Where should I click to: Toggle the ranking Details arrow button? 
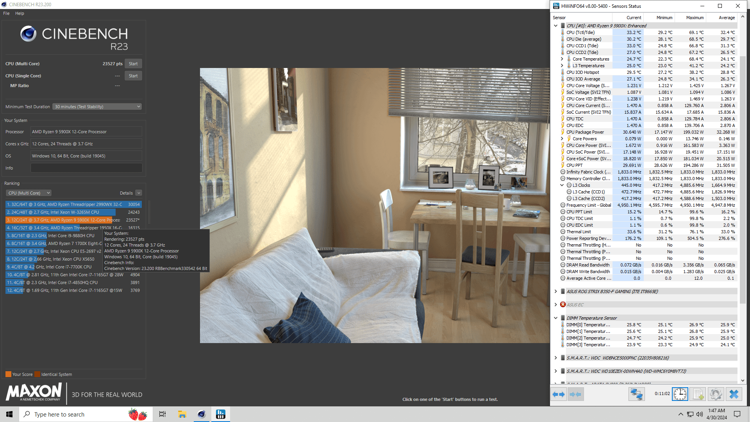point(139,193)
